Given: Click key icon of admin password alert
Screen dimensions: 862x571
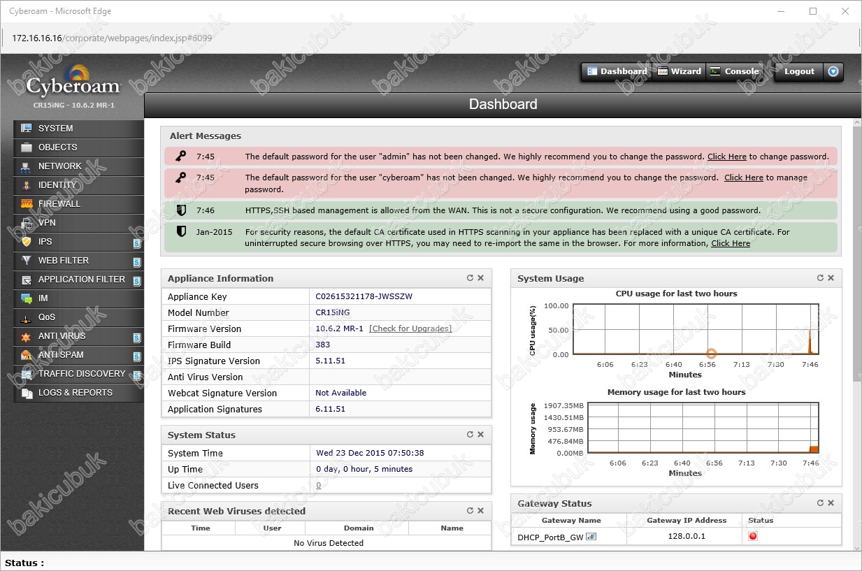Looking at the screenshot, I should 180,157.
